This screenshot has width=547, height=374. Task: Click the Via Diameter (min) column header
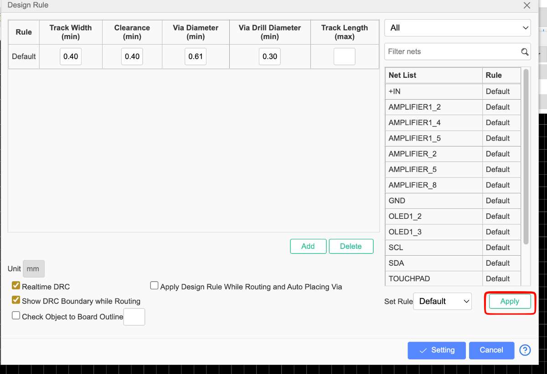[196, 32]
